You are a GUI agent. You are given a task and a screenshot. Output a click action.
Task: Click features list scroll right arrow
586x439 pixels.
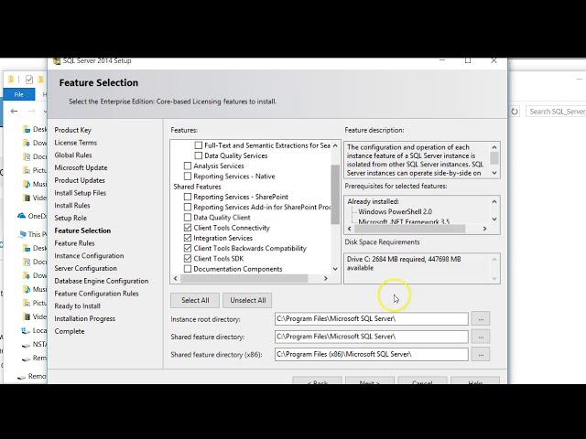tap(326, 278)
